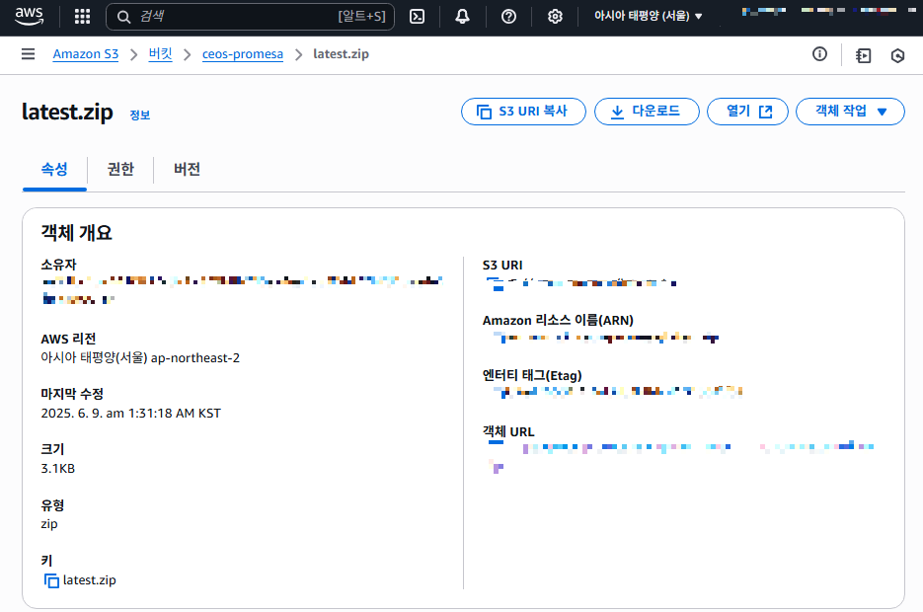Open ceos-promesa bucket breadcrumb
The width and height of the screenshot is (923, 612).
243,54
